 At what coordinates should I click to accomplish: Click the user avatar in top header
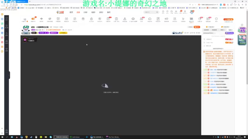[x=192, y=12]
